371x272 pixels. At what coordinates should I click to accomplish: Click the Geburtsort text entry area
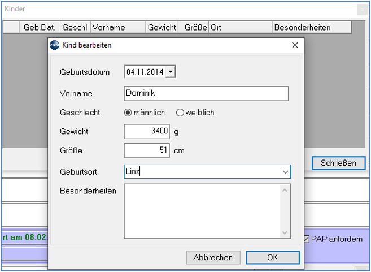coord(203,172)
